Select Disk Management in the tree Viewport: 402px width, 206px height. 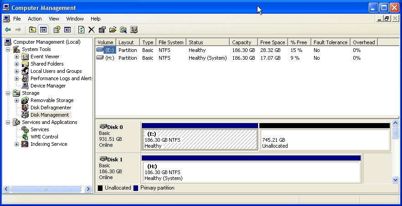coord(50,115)
